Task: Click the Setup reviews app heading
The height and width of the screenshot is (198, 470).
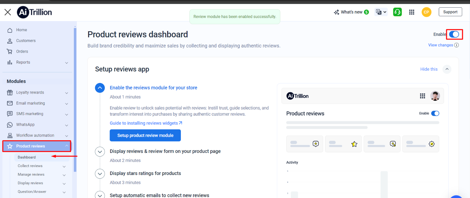Action: 122,69
